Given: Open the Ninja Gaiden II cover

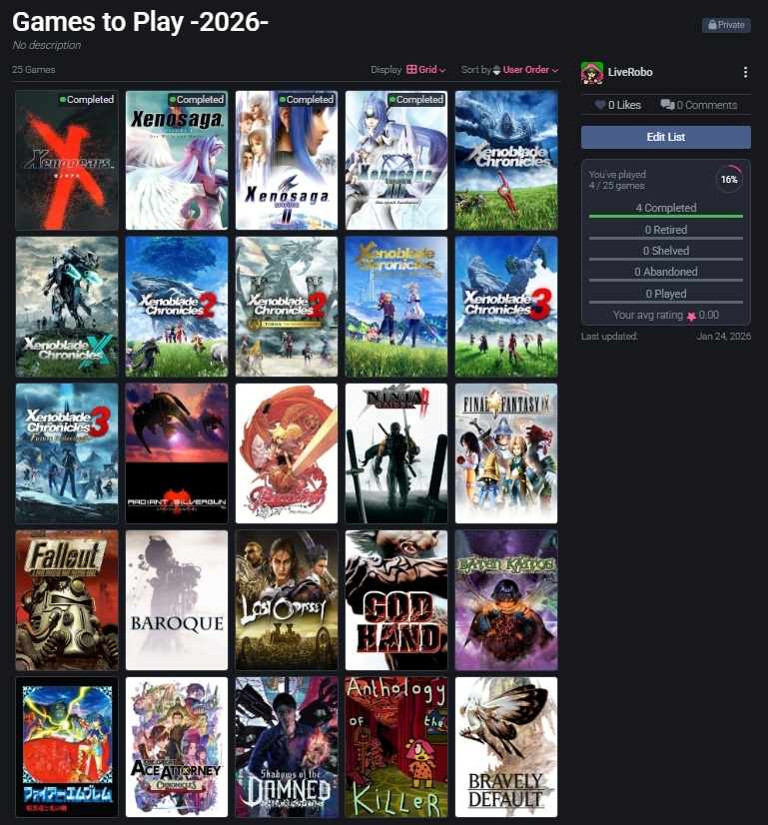Looking at the screenshot, I should point(396,453).
